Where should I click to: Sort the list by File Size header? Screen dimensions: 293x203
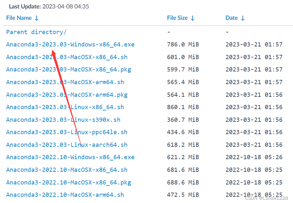coord(177,18)
